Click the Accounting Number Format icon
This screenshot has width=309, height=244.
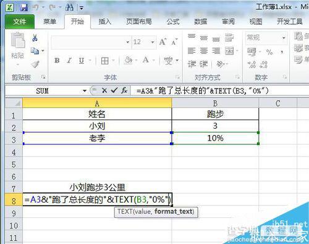tap(252, 52)
